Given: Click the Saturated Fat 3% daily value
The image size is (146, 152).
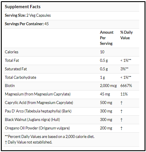Looking at the screenshot, I should pos(124,69).
